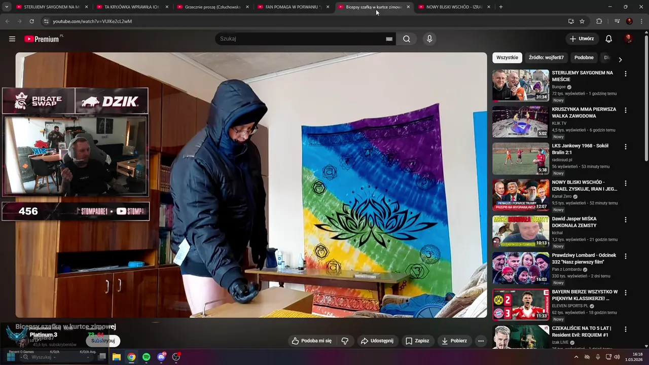The image size is (649, 365).
Task: Open Chrome profile avatar
Action: tap(629, 21)
